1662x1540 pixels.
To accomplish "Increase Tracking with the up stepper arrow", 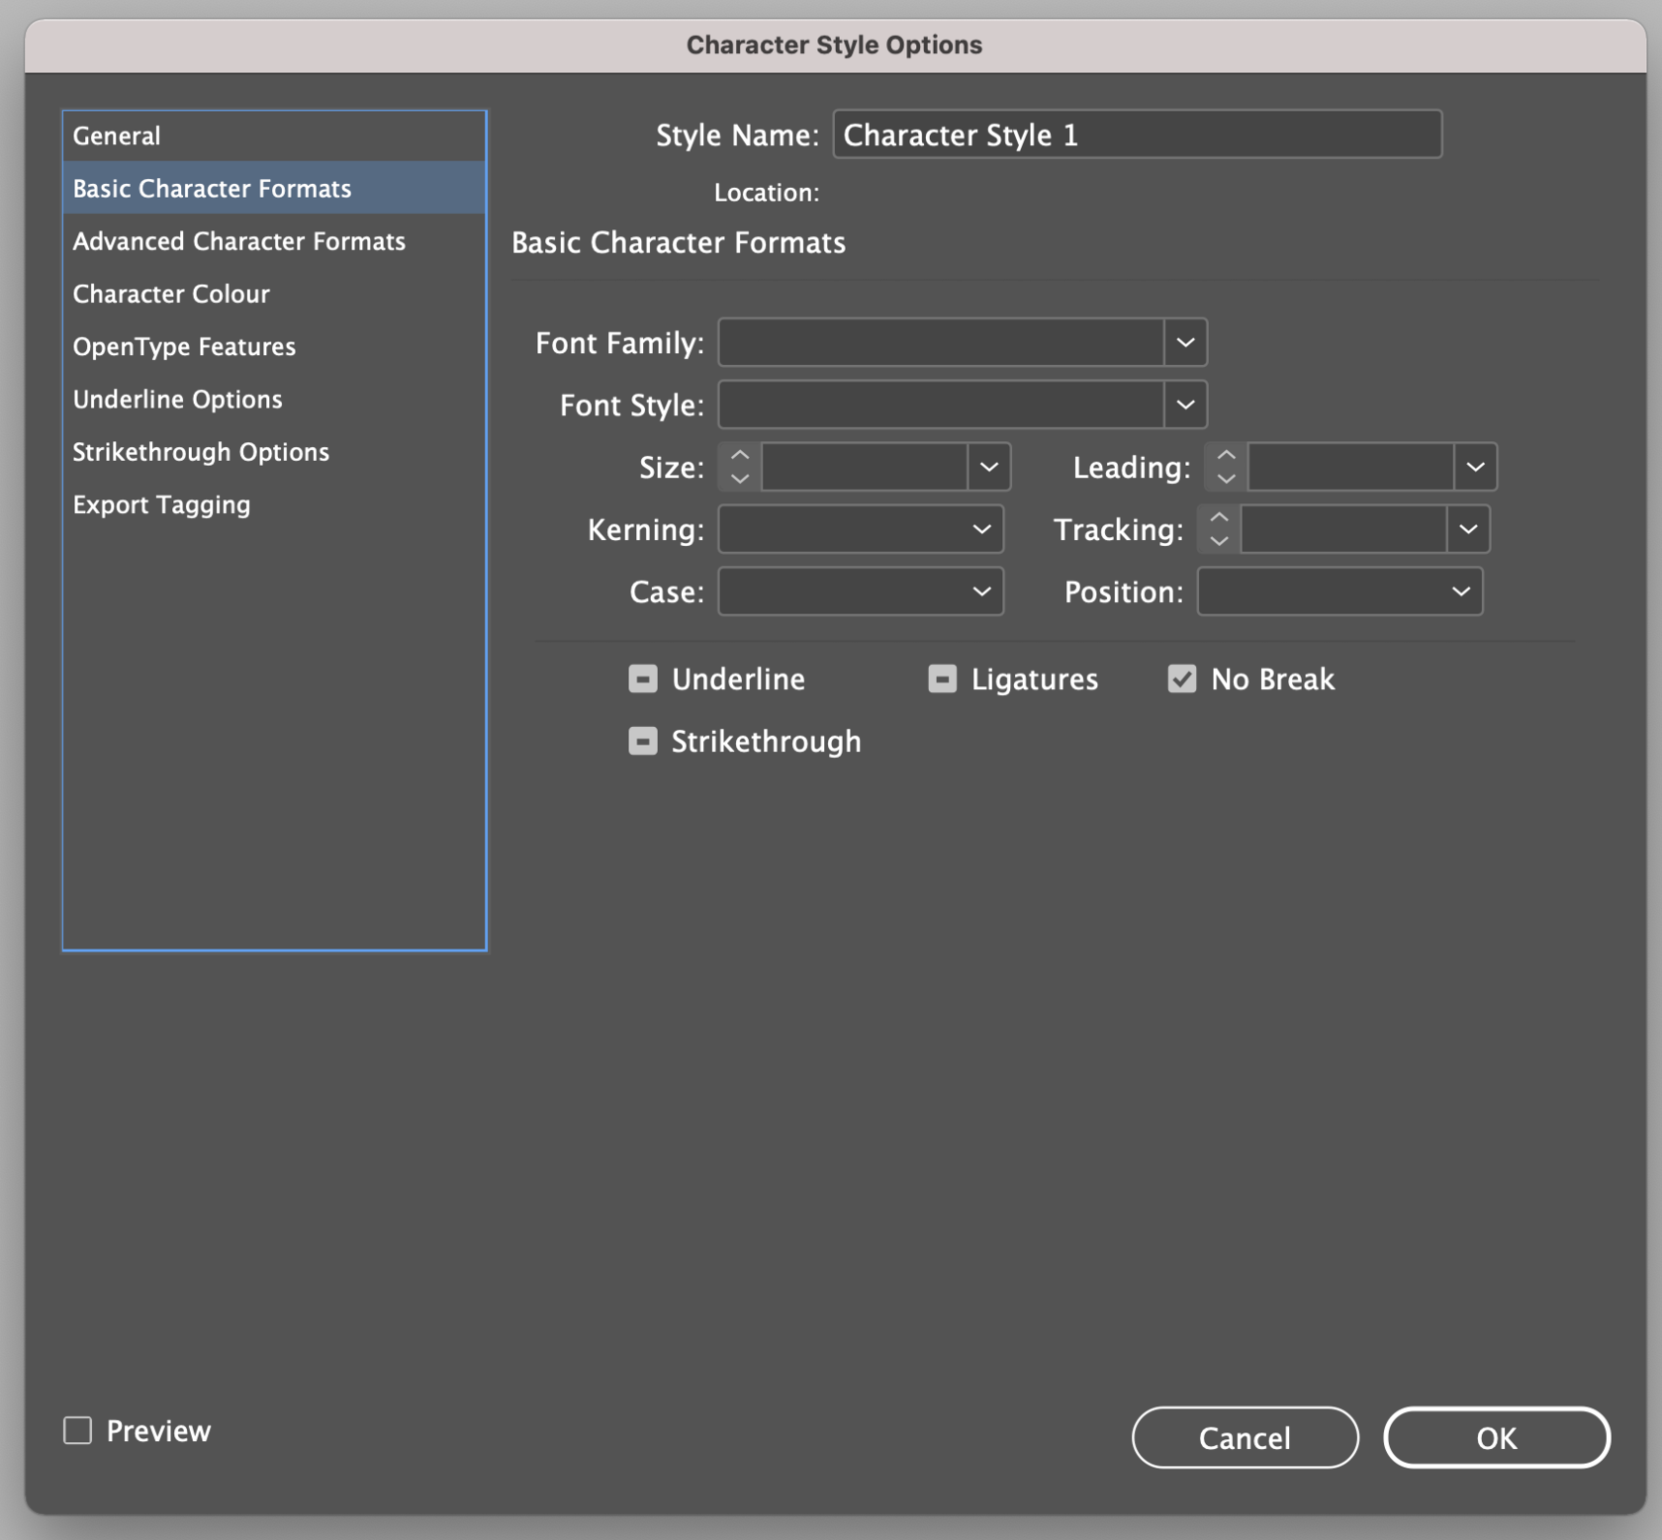I will tap(1219, 517).
